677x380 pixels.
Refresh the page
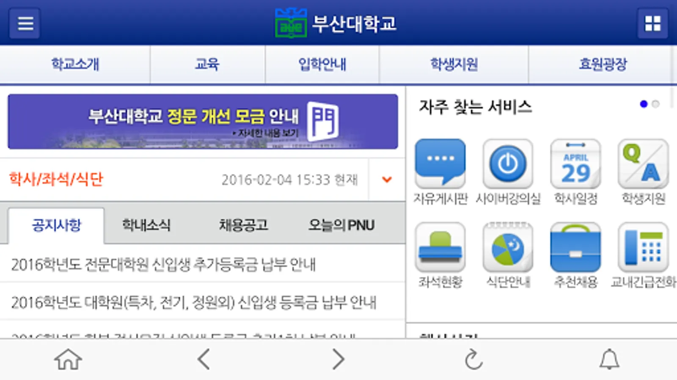click(x=474, y=360)
